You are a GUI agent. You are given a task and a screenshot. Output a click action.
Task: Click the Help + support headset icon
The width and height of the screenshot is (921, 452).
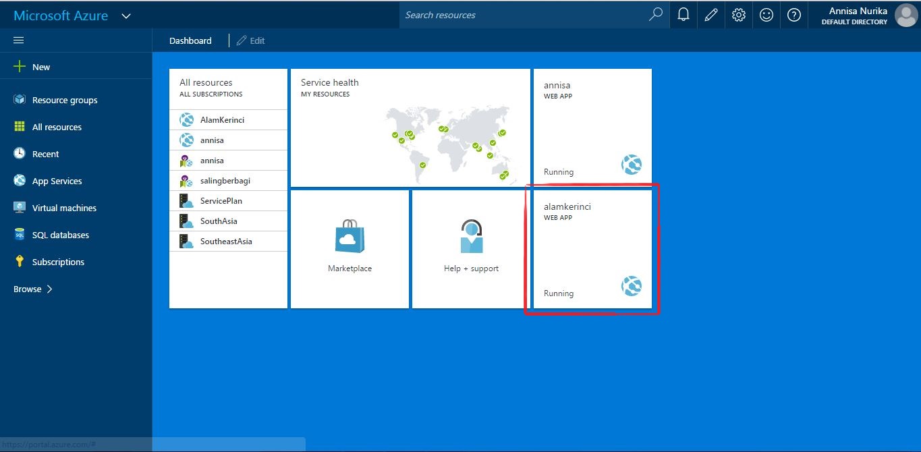click(471, 236)
